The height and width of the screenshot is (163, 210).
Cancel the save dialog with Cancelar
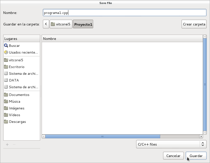[x=173, y=156]
